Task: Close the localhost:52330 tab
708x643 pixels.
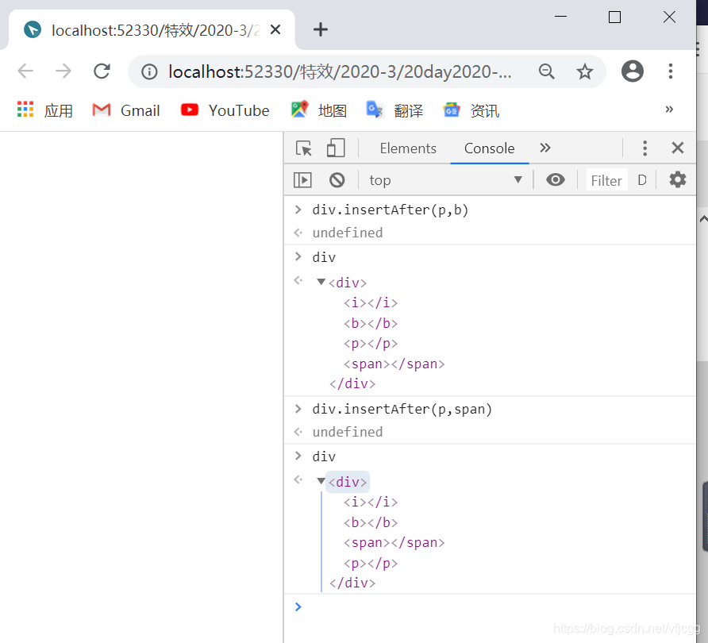Action: click(x=275, y=30)
